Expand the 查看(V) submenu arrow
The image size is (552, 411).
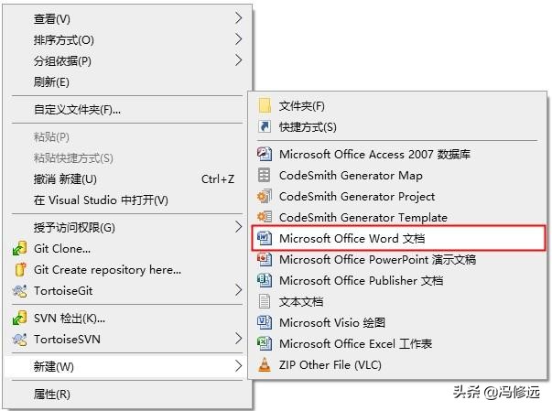coord(239,18)
